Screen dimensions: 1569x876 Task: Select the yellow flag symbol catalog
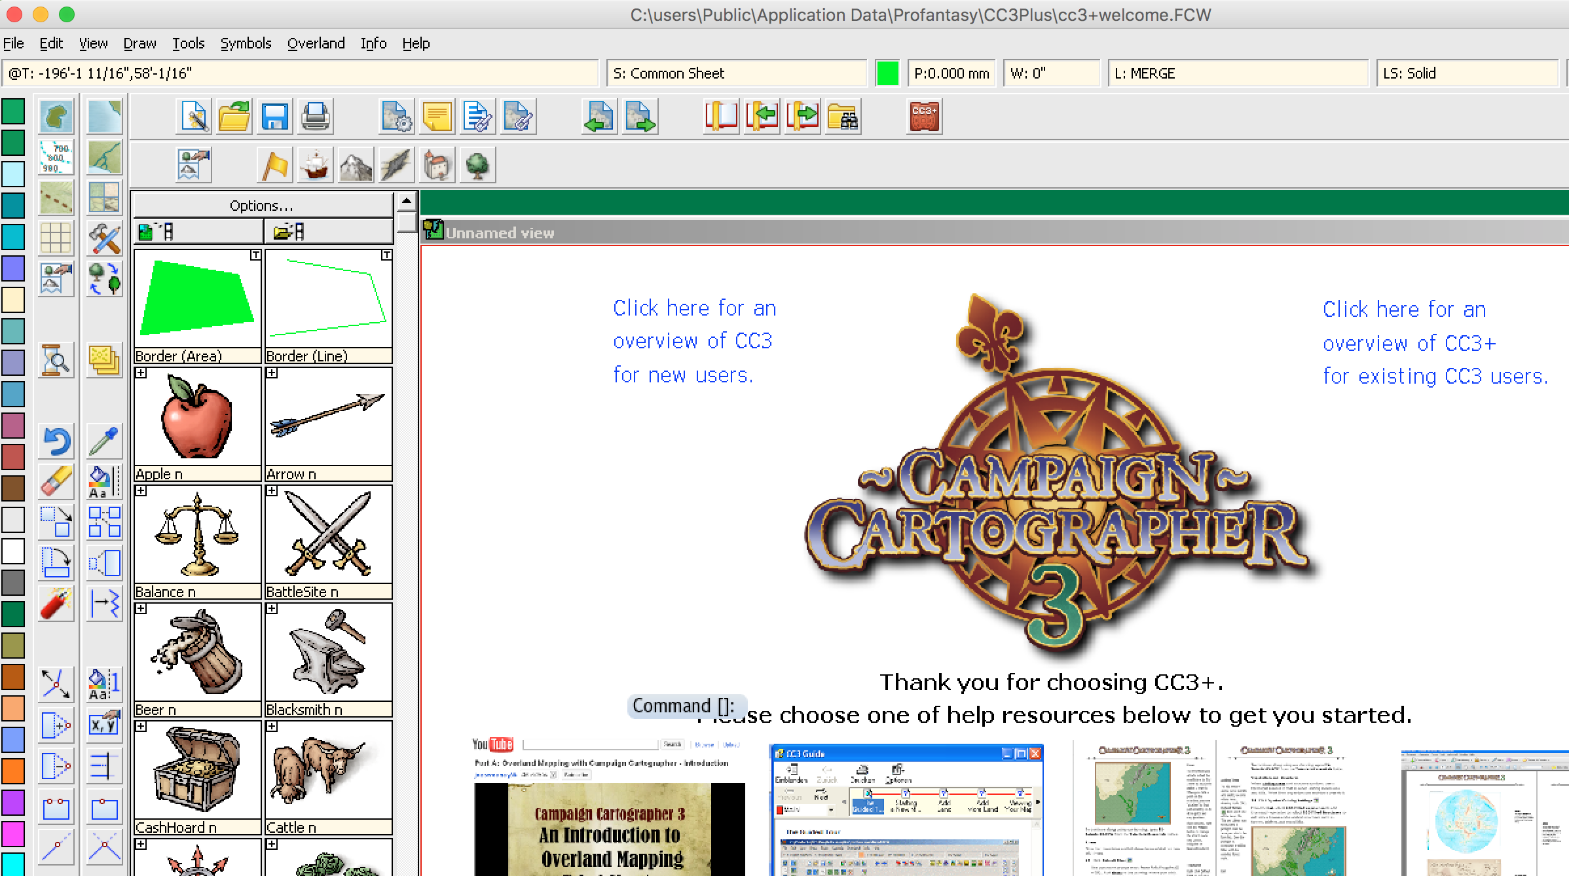point(274,165)
